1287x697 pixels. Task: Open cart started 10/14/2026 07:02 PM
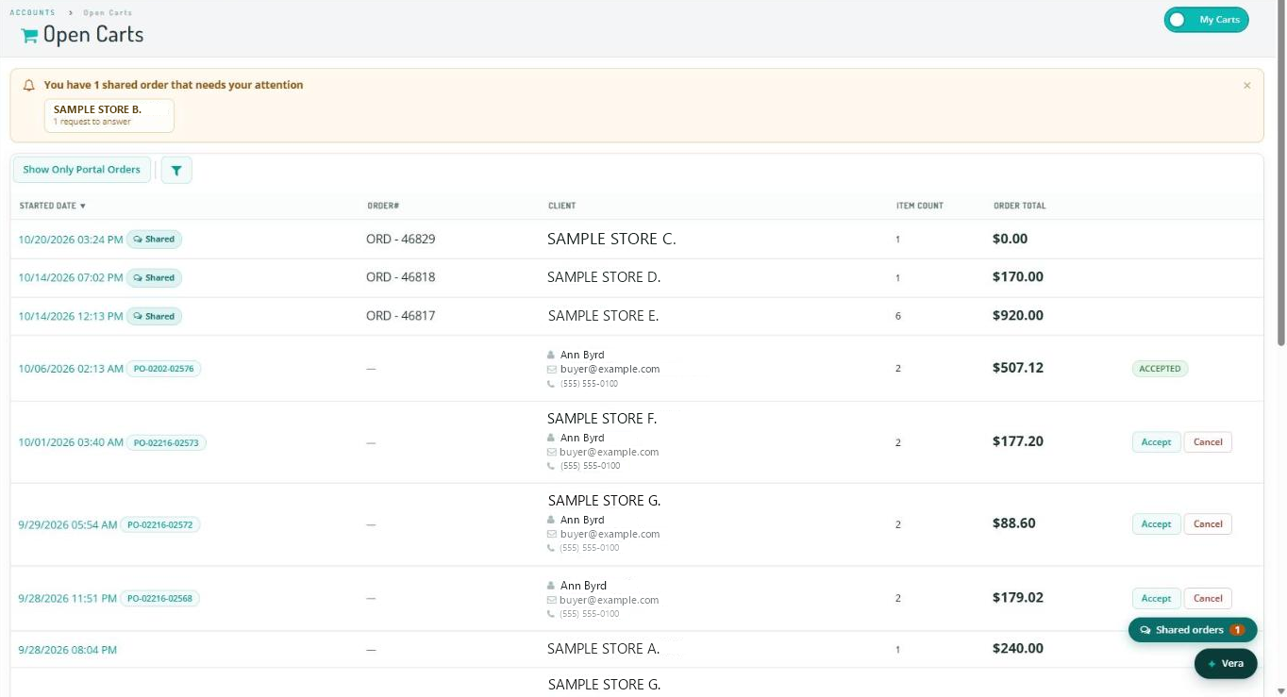pyautogui.click(x=71, y=278)
